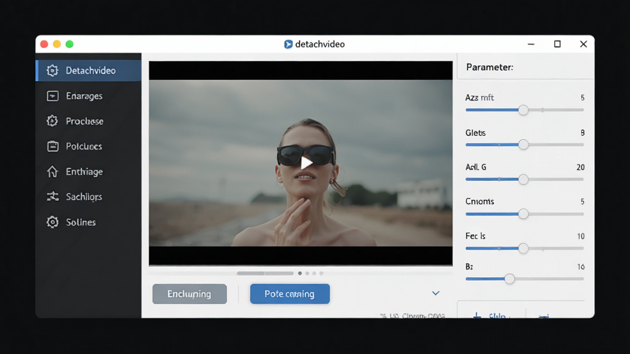Click the green zoom dot in title bar
630x354 pixels.
[70, 44]
